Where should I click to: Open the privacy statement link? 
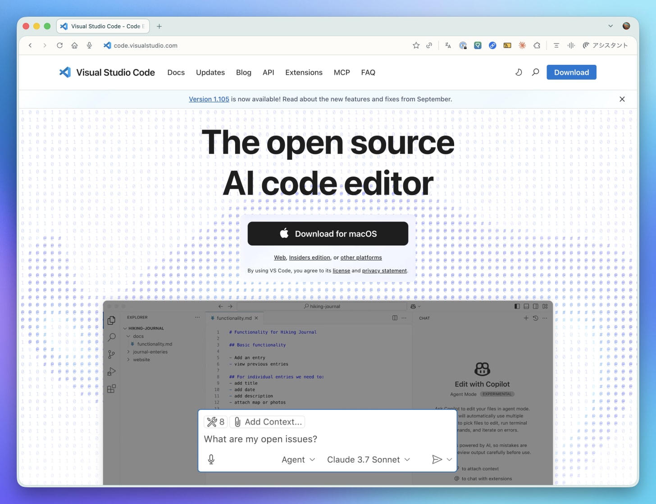[384, 271]
